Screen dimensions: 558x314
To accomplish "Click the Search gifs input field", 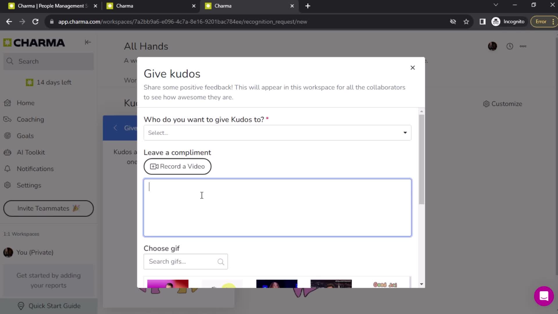I will coord(185,261).
